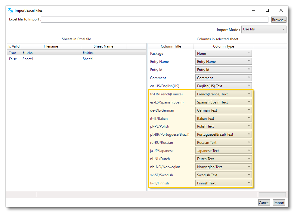Open the Entry Id column type dropdown
This screenshot has height=213, width=294.
coord(223,69)
